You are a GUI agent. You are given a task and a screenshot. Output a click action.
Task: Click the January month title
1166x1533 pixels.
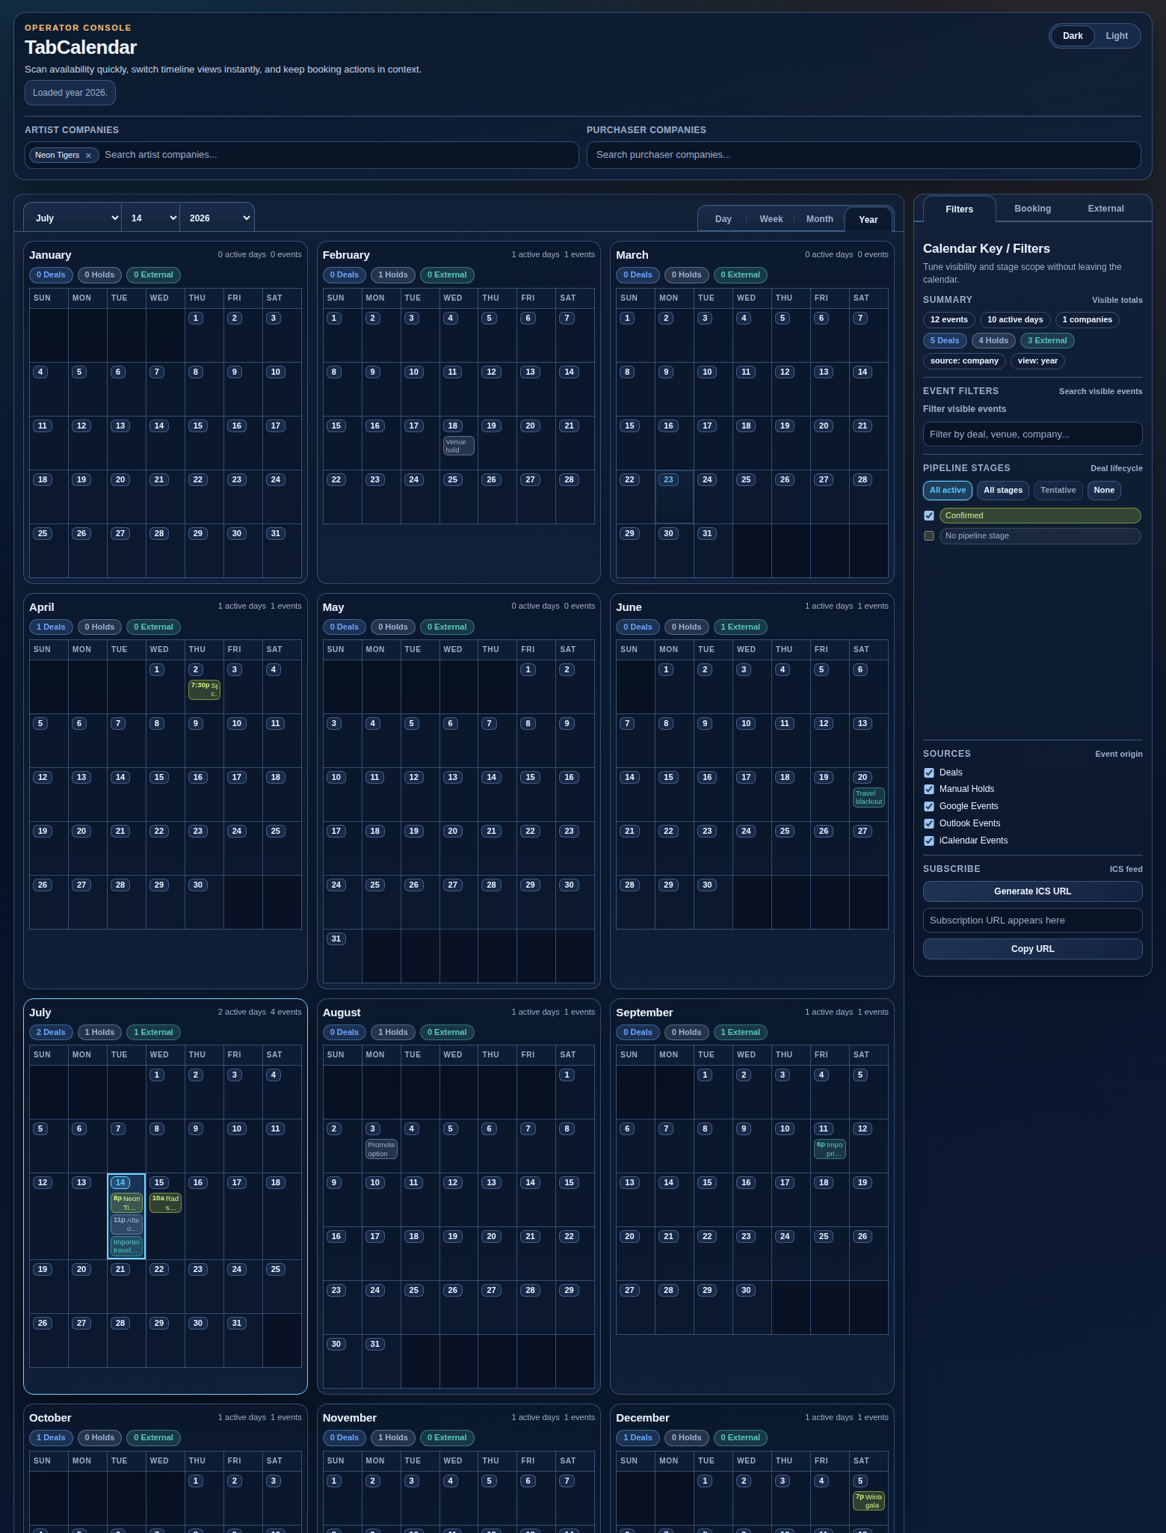(50, 255)
